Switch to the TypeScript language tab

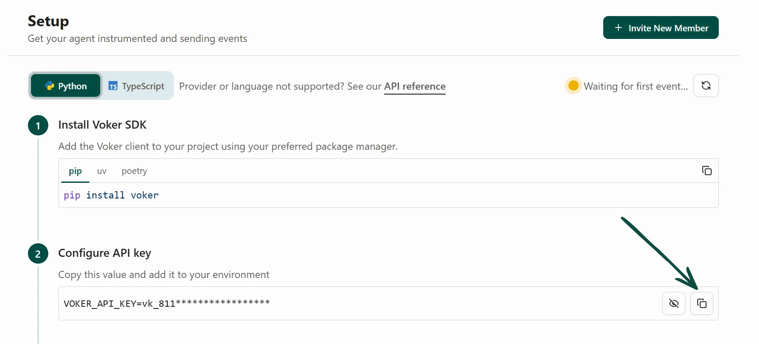pos(136,86)
